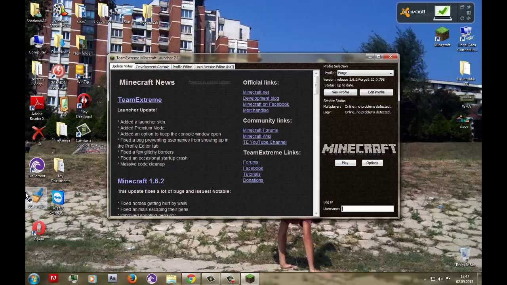The width and height of the screenshot is (507, 285).
Task: Open the Profile Editor tab
Action: [x=182, y=67]
